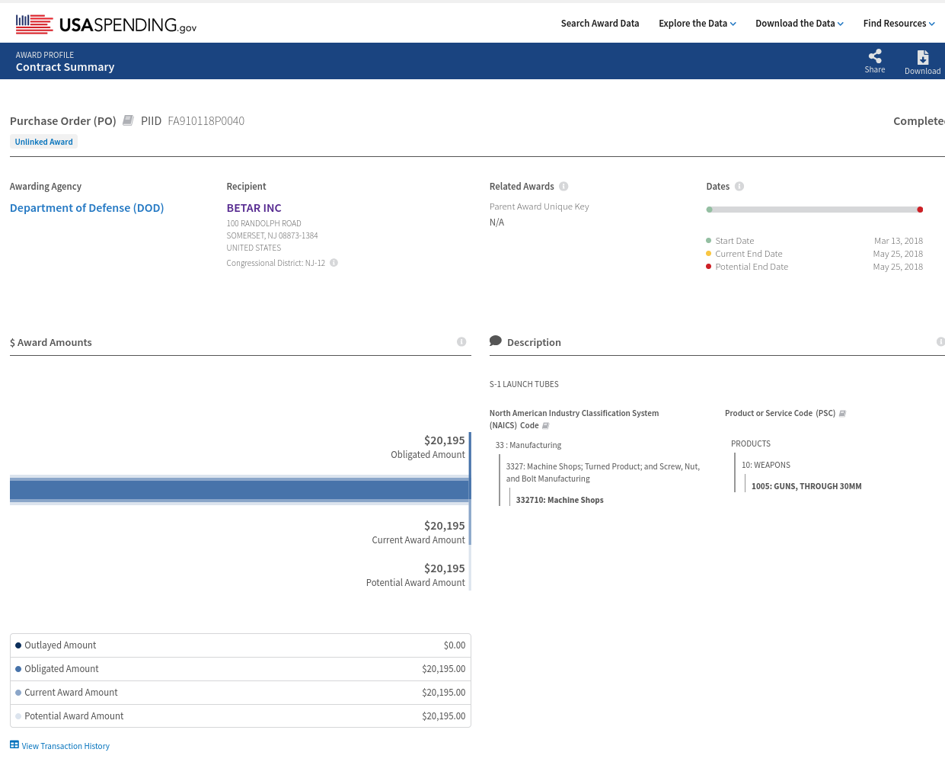Click the green start date timeline dot
This screenshot has width=945, height=762.
[709, 210]
